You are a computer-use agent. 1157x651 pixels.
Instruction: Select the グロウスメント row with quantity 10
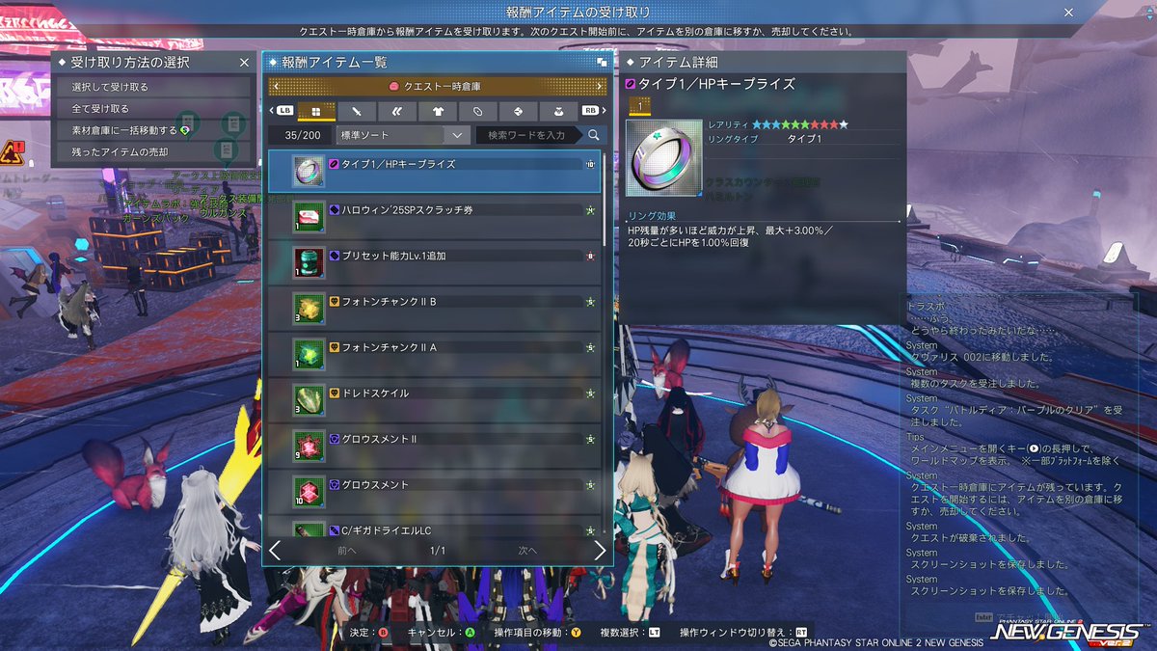(x=434, y=492)
